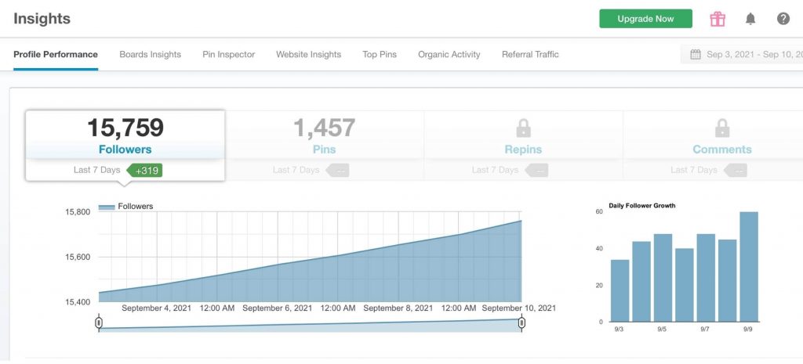Open the Referral Traffic tab

(x=530, y=54)
